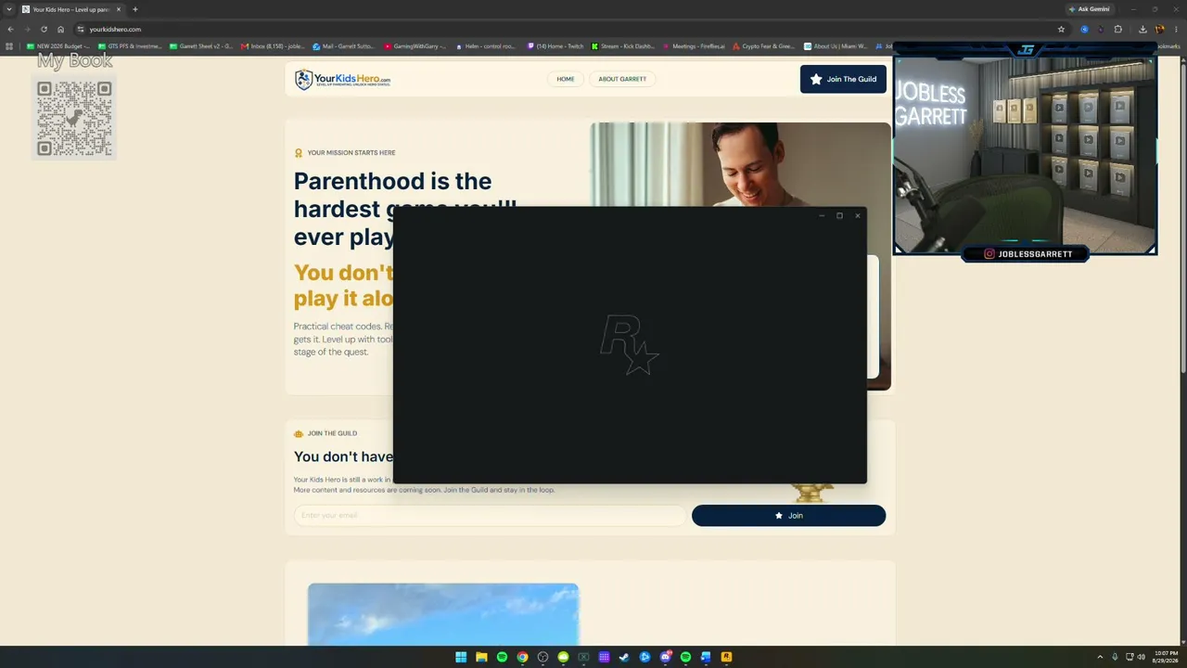Screen dimensions: 1187x668
Task: Open the Steam taskbar icon
Action: coord(624,657)
